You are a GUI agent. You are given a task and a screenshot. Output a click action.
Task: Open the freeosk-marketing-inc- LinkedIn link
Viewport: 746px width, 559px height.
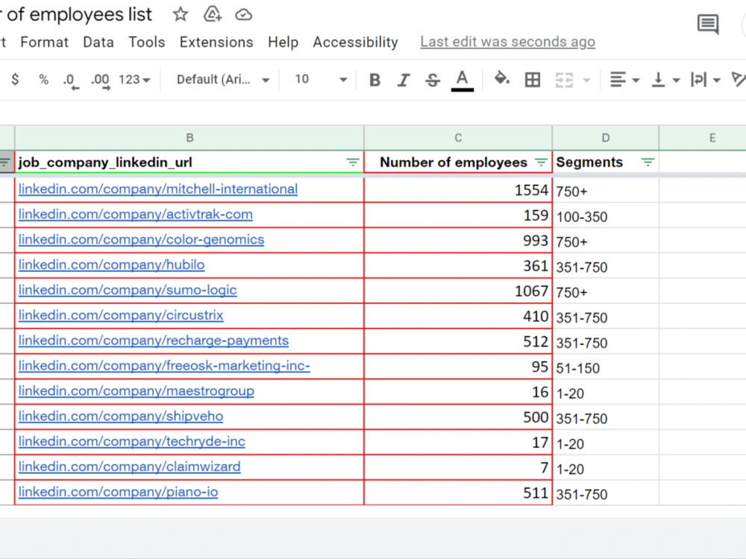point(164,365)
